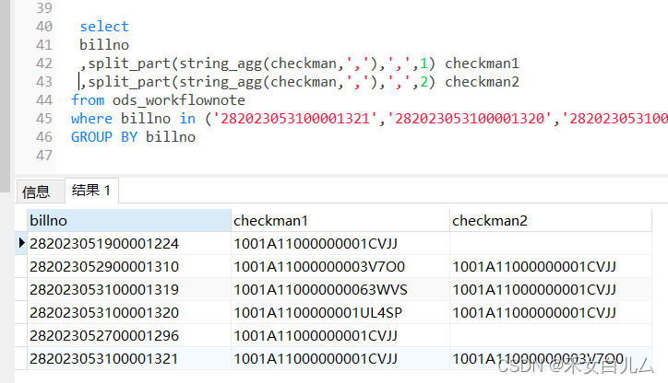Click the checkman2 column header
The height and width of the screenshot is (383, 668).
coord(551,221)
